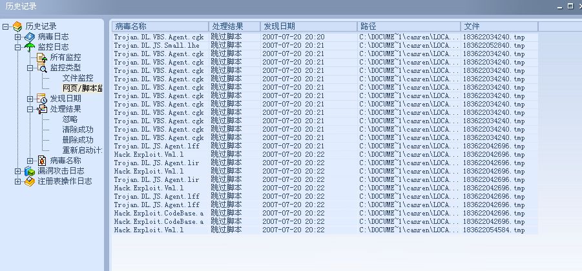Expand the 病毒日志 tree node
The height and width of the screenshot is (271, 582).
pyautogui.click(x=17, y=37)
